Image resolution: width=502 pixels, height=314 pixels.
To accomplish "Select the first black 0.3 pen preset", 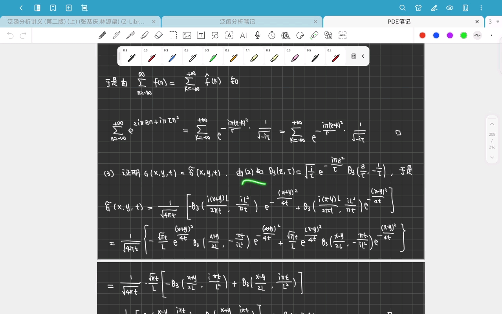I will click(131, 57).
